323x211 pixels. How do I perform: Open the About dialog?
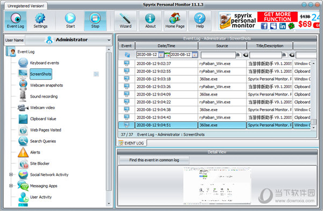click(x=150, y=21)
